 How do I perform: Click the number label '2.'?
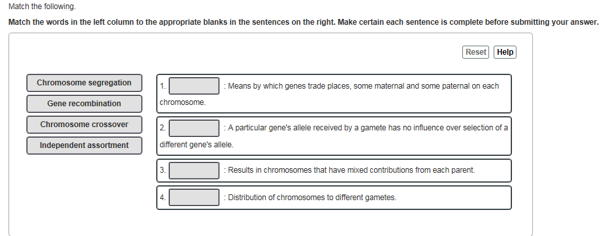click(x=163, y=128)
